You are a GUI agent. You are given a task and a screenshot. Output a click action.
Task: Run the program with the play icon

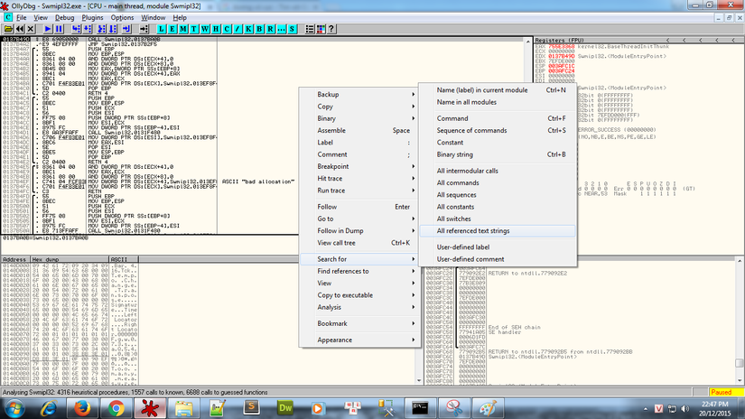48,29
